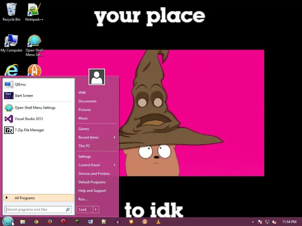The height and width of the screenshot is (226, 302).
Task: Click the Open-Shell start button
Action: click(x=8, y=221)
